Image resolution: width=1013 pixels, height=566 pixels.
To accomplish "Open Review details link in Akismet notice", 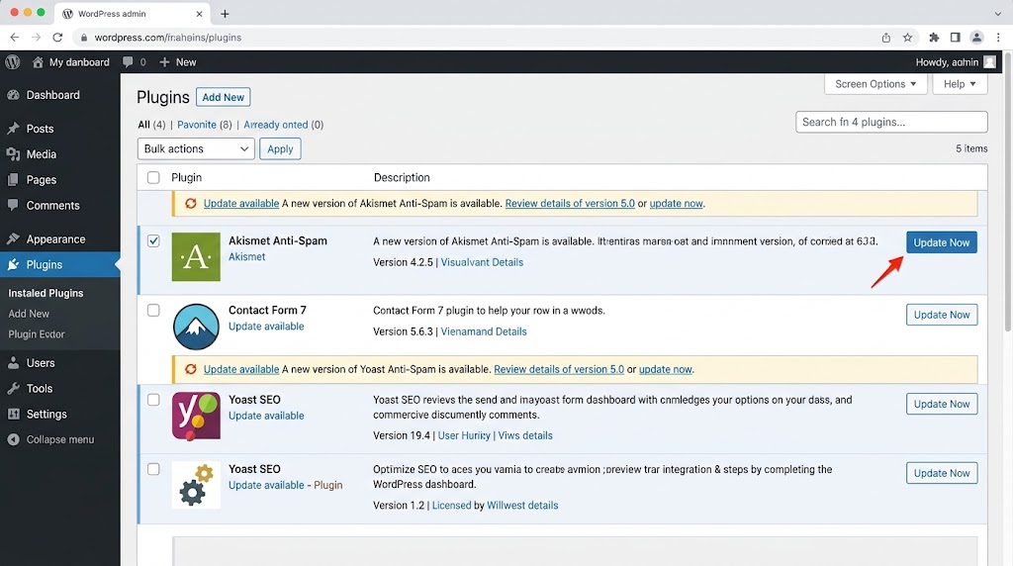I will [x=570, y=203].
